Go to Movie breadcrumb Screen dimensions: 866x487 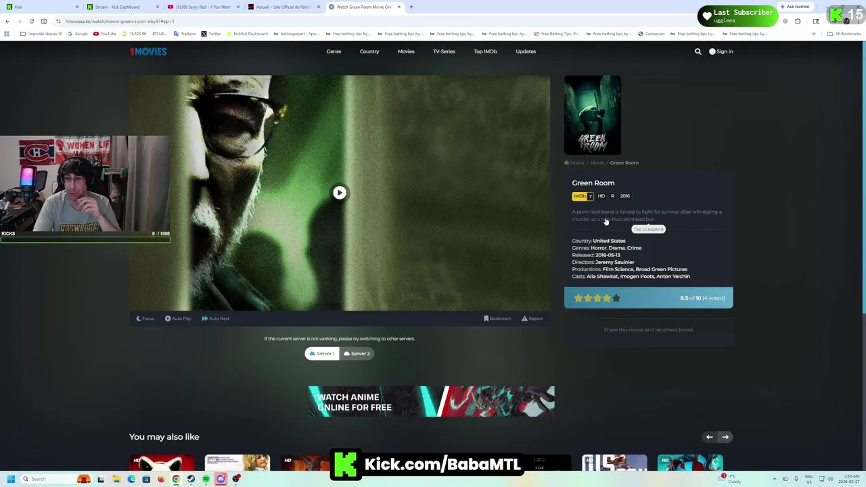(x=597, y=163)
